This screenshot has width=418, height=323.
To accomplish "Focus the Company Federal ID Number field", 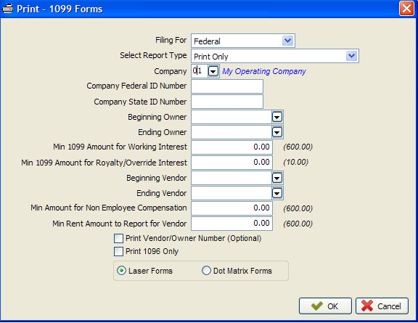I will pyautogui.click(x=227, y=86).
